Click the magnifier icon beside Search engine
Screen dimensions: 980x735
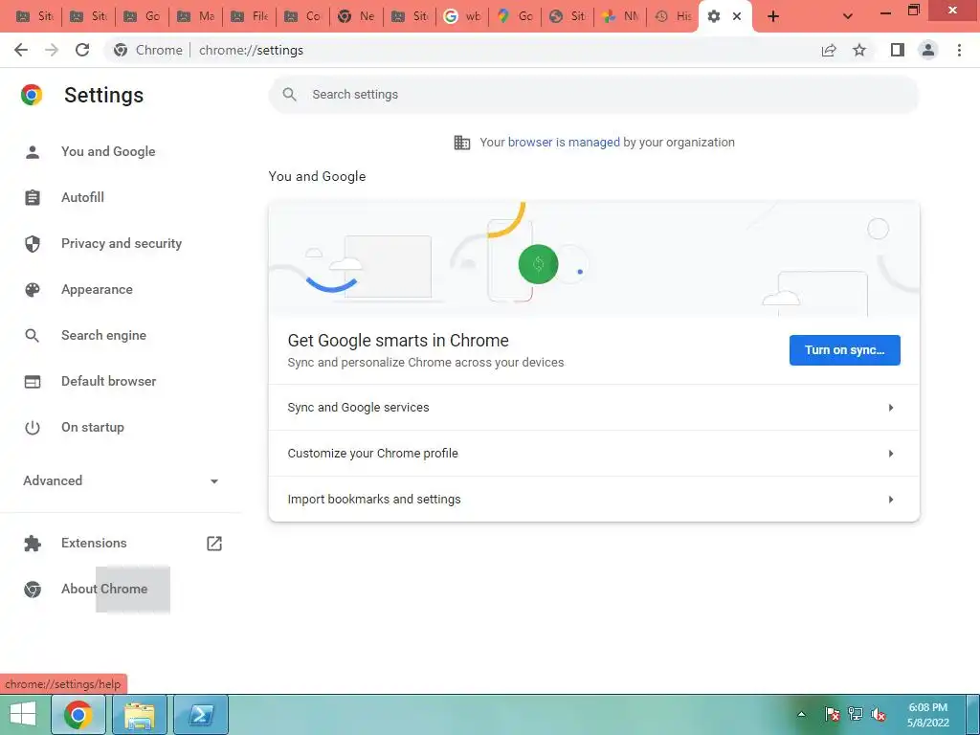tap(33, 336)
